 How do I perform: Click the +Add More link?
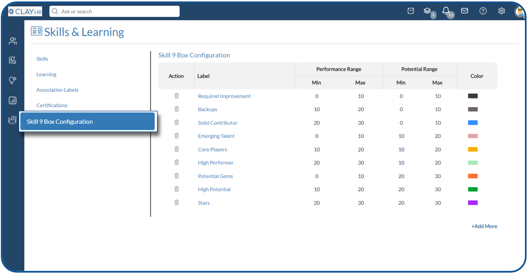(x=484, y=226)
